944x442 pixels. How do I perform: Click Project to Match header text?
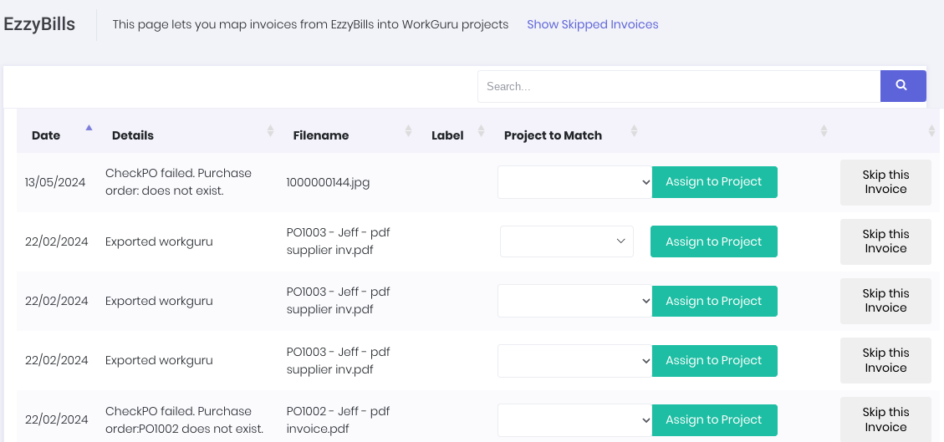pyautogui.click(x=553, y=135)
